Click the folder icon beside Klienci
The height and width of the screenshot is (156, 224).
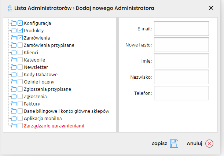click(x=14, y=52)
